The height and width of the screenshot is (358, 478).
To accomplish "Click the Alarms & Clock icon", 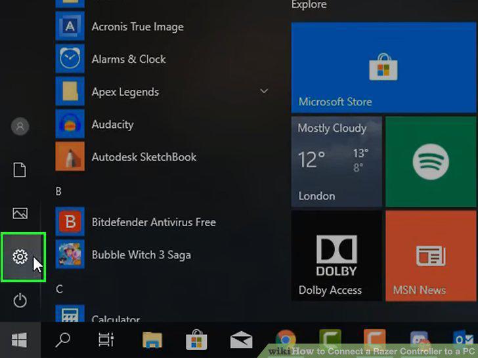I will [70, 59].
